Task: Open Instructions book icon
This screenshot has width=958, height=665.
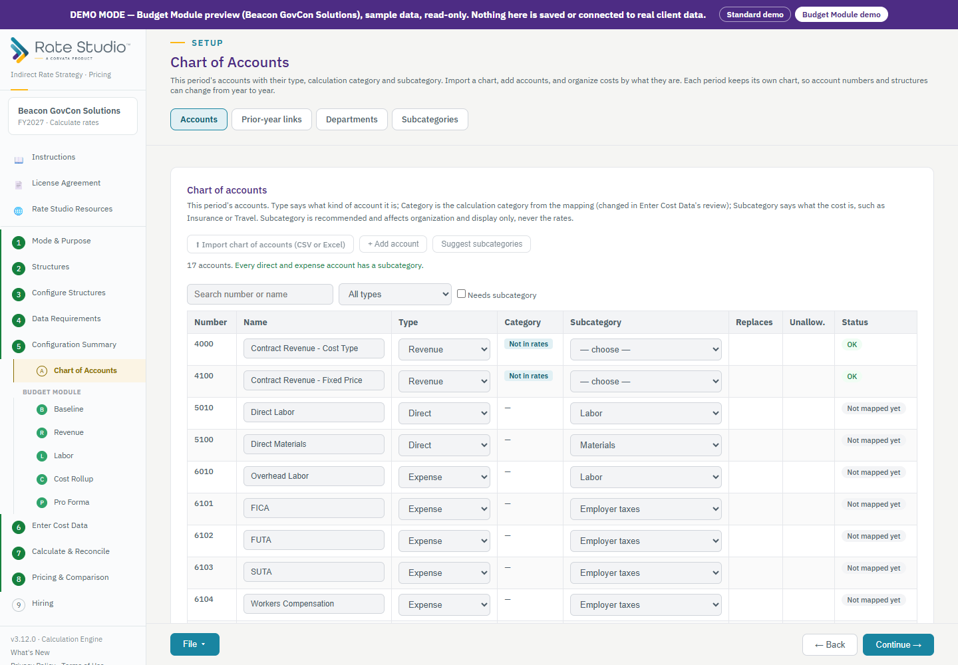Action: point(19,160)
